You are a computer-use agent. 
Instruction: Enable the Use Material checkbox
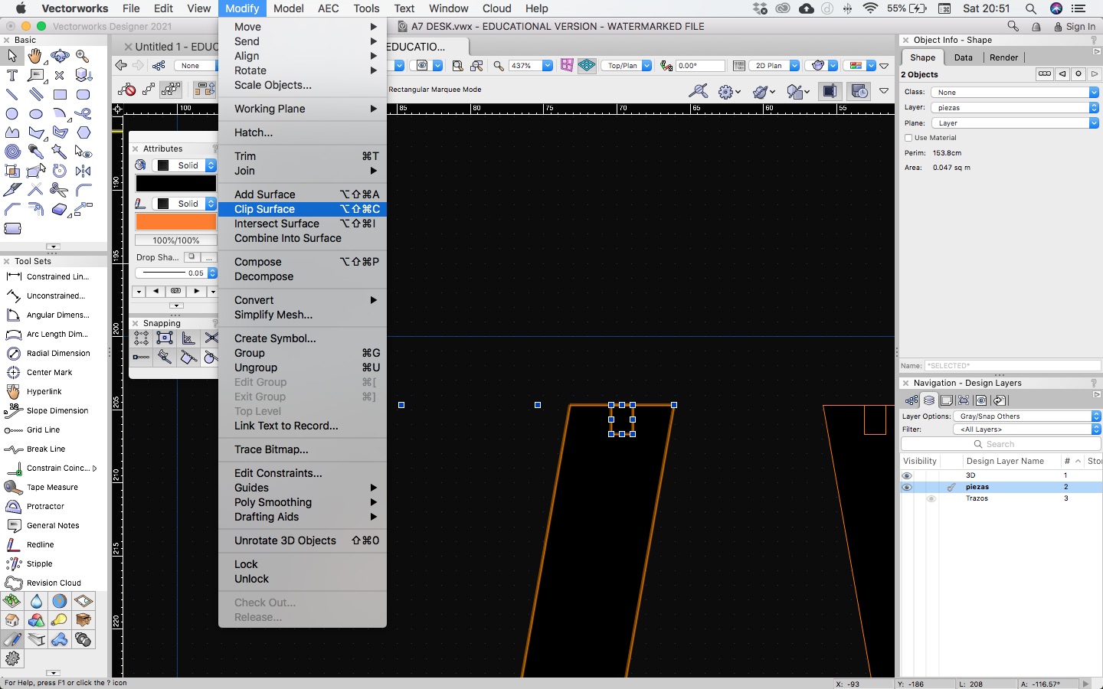[x=908, y=138]
